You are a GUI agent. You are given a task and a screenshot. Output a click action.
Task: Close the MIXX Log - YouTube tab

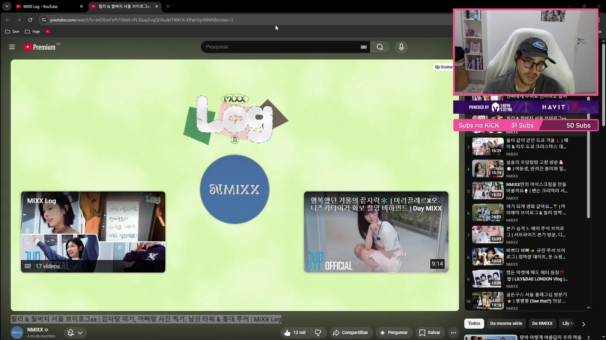click(x=81, y=6)
